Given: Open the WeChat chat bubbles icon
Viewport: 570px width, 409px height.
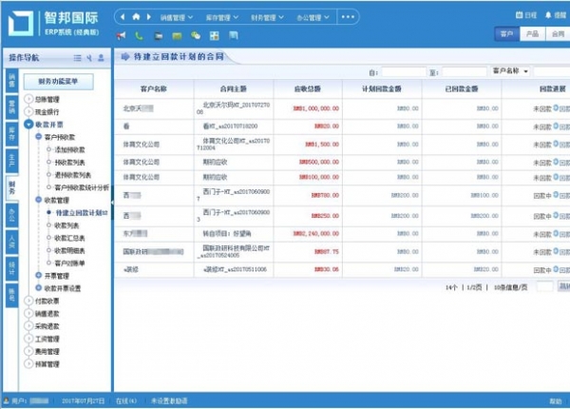Looking at the screenshot, I should (196, 35).
